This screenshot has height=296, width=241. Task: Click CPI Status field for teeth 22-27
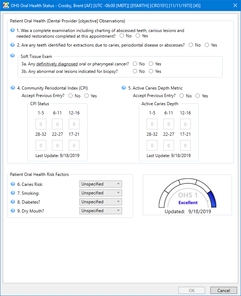pyautogui.click(x=57, y=145)
